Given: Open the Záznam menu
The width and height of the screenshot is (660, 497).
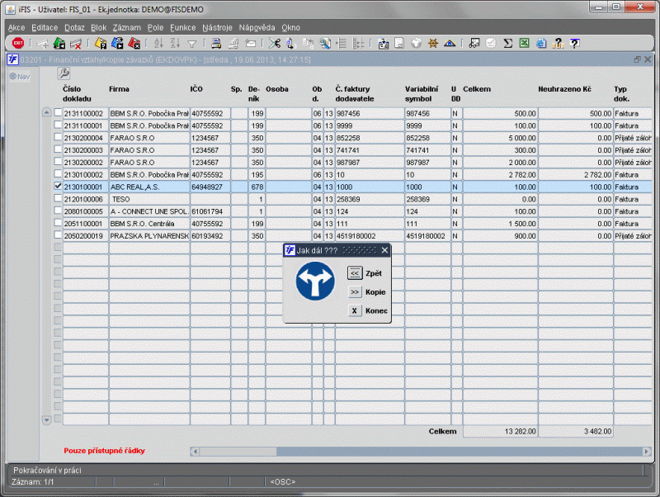Looking at the screenshot, I should pos(127,28).
